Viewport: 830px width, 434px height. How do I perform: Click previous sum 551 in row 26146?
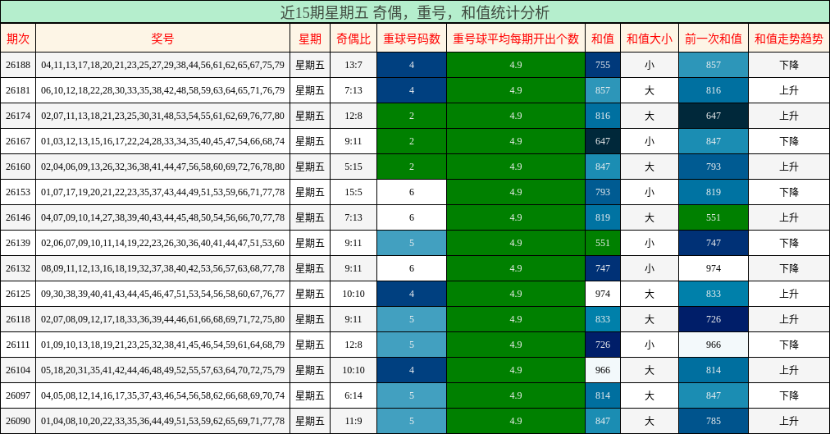click(x=713, y=217)
